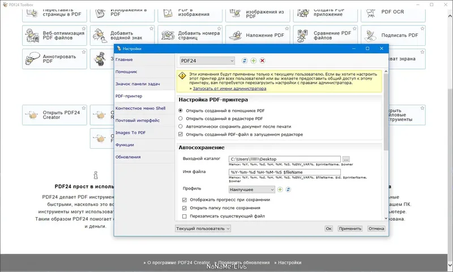Star the Сравнение PDF файлов tile as favorite
The height and width of the screenshot is (272, 453).
pos(355,28)
